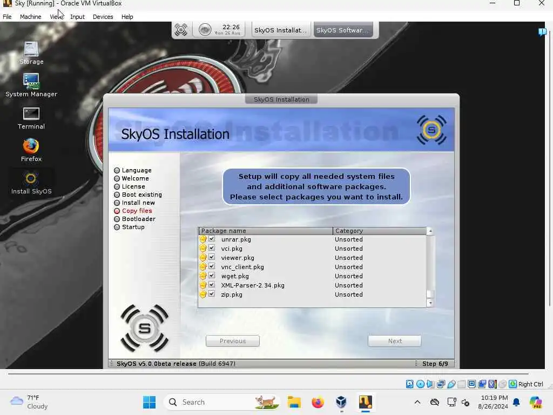Image resolution: width=553 pixels, height=415 pixels.
Task: Click the package icon beside XML-Parser-2.34.pkg
Action: coord(203,285)
